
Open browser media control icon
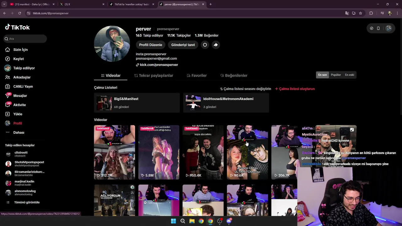pos(382,13)
